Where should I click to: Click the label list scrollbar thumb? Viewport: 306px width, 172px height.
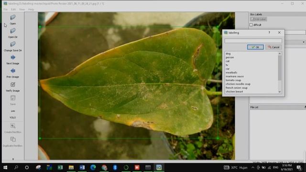click(x=280, y=68)
